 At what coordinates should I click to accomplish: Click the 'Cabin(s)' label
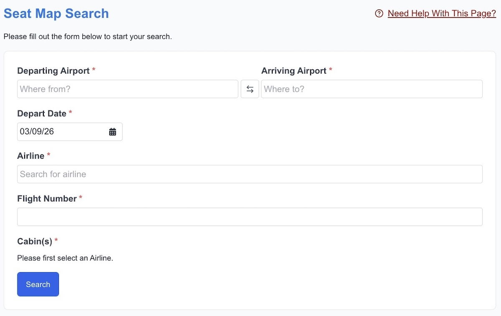coord(35,241)
